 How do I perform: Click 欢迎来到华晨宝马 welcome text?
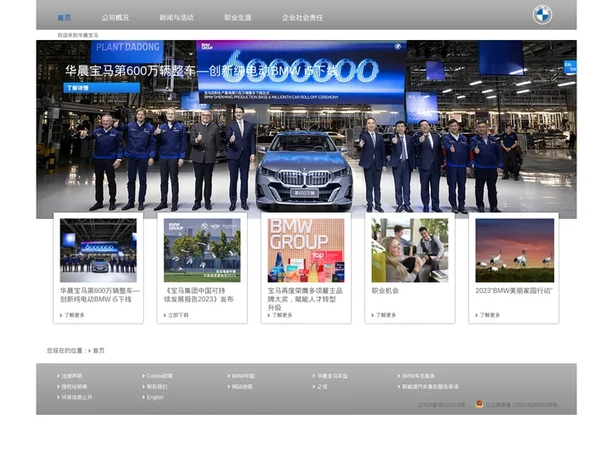(x=77, y=35)
